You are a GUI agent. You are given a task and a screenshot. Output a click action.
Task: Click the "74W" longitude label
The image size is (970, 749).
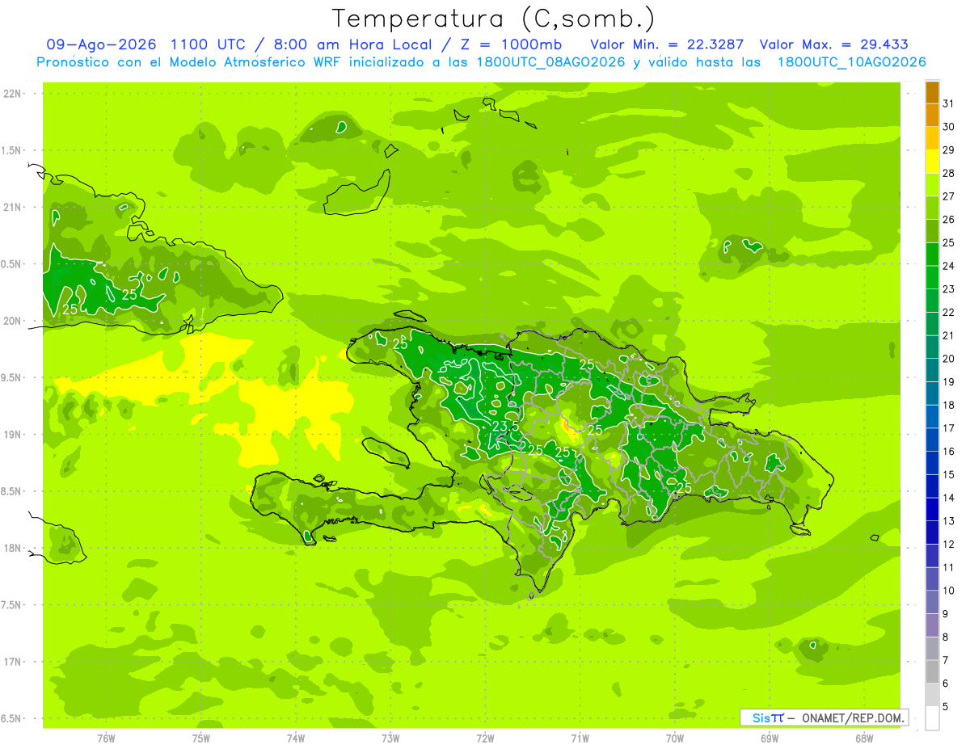pyautogui.click(x=296, y=738)
